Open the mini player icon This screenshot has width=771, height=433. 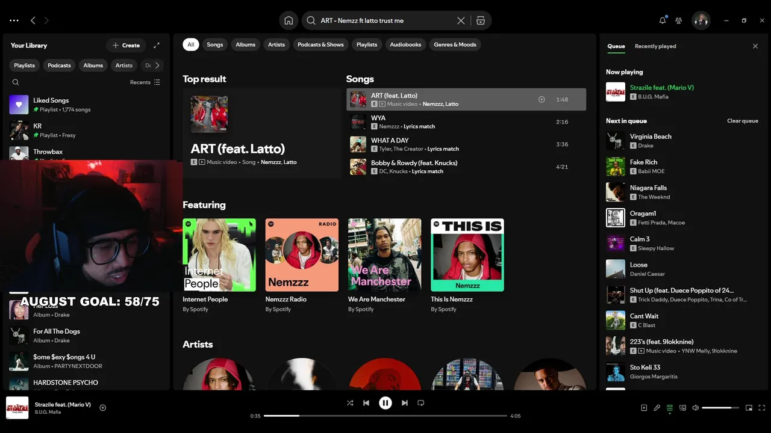pyautogui.click(x=749, y=408)
